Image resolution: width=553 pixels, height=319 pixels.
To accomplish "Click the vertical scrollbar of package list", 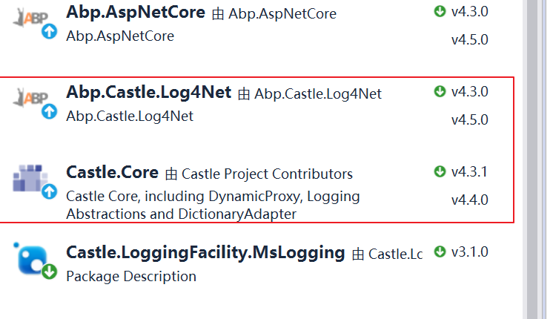I will [x=537, y=159].
